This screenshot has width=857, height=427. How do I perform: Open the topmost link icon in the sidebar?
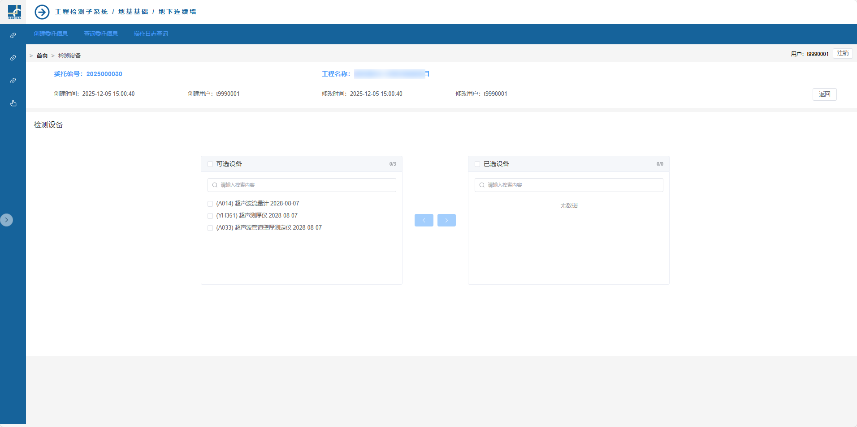point(13,35)
